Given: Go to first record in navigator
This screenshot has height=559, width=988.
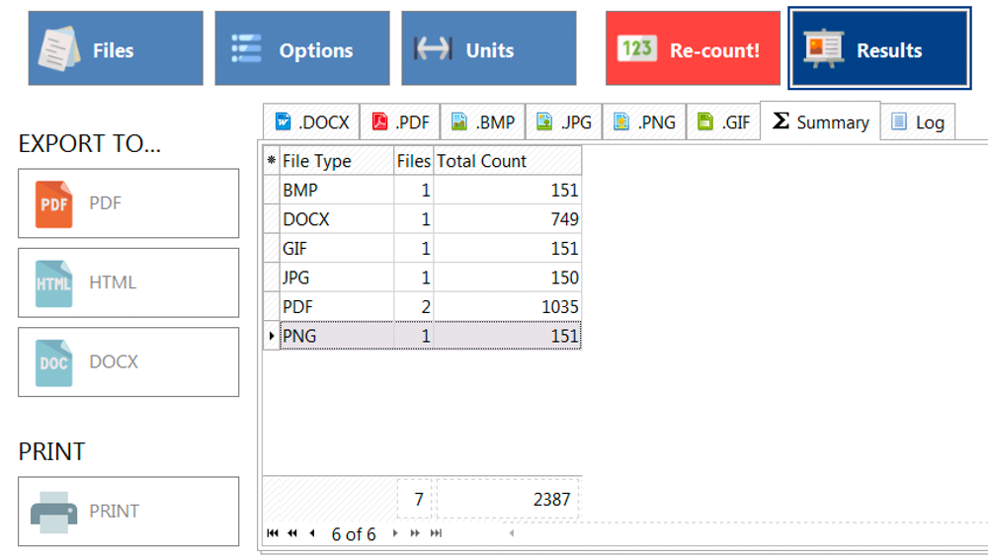Looking at the screenshot, I should click(273, 533).
